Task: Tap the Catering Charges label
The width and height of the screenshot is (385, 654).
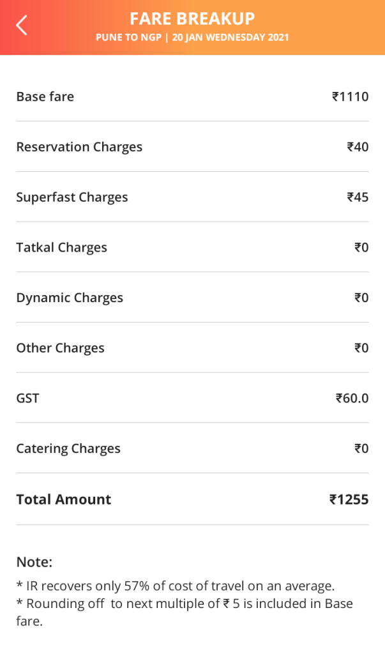Action: click(x=68, y=449)
